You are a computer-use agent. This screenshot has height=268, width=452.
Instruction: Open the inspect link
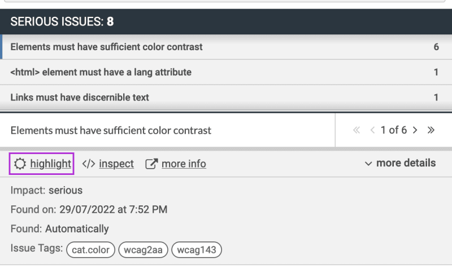click(116, 164)
